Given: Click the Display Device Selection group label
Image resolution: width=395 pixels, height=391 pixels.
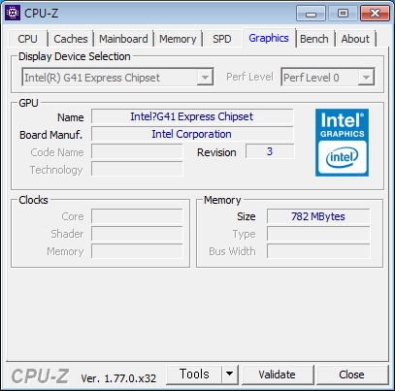Looking at the screenshot, I should 75,56.
